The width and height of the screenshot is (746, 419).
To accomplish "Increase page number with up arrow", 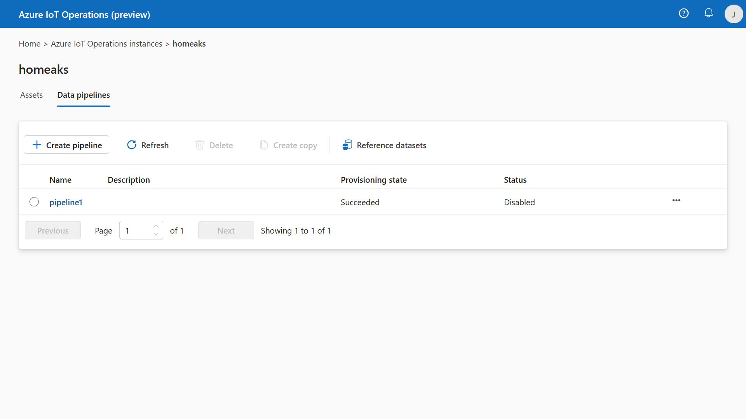I will tap(156, 226).
